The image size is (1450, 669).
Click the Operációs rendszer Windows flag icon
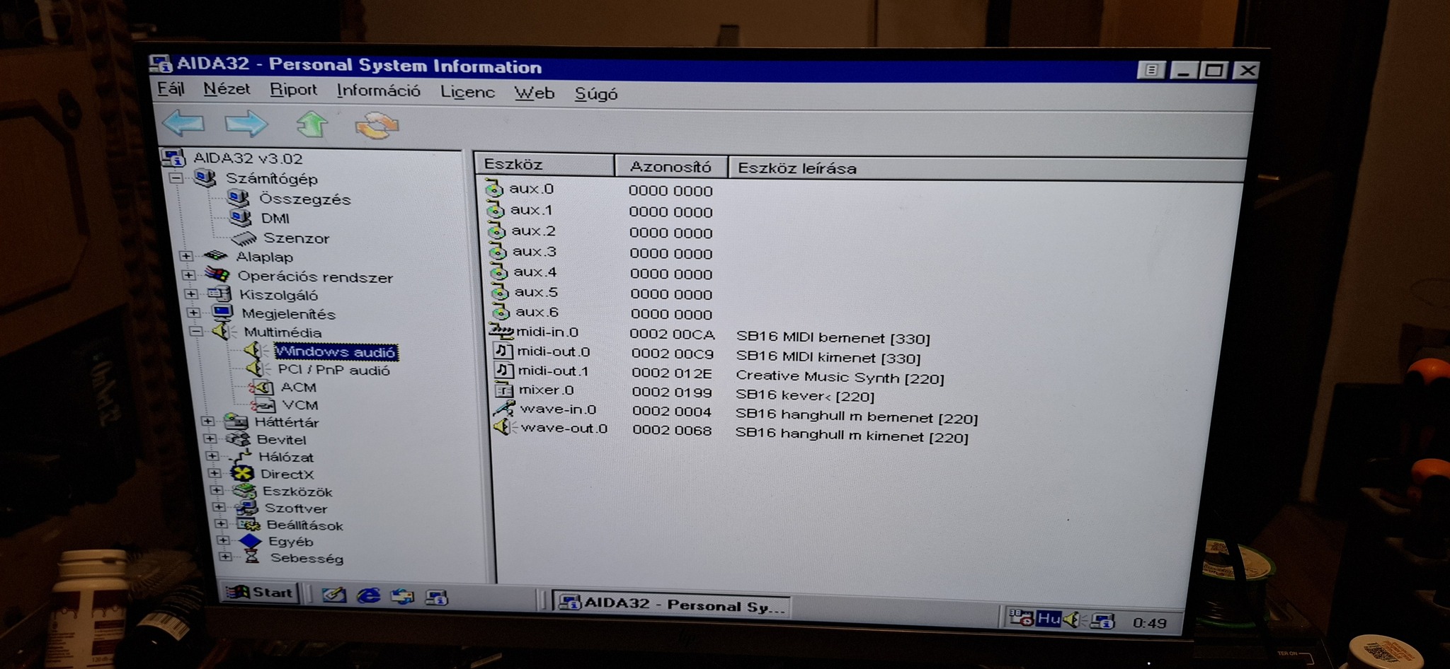[217, 274]
